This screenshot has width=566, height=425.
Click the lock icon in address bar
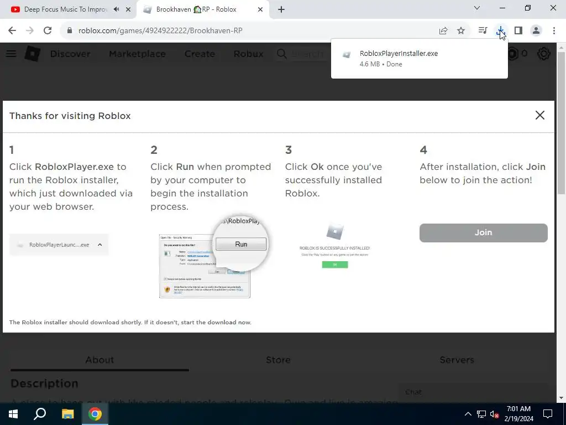click(x=70, y=31)
